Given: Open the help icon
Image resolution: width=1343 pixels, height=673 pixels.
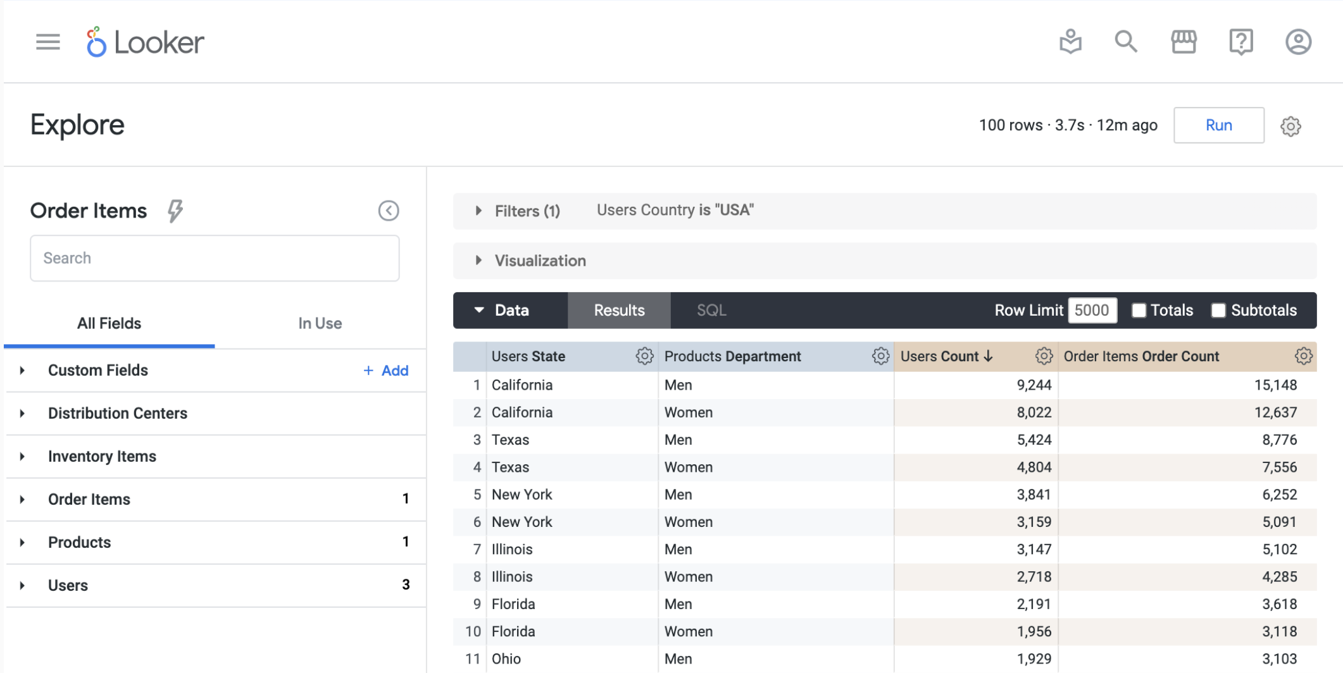Looking at the screenshot, I should 1240,41.
